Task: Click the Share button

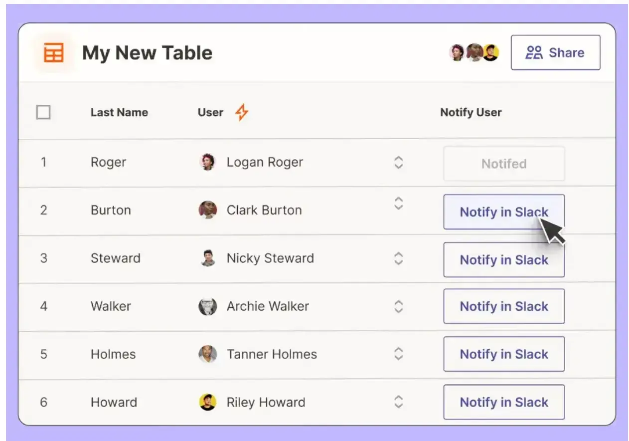Action: pos(555,52)
